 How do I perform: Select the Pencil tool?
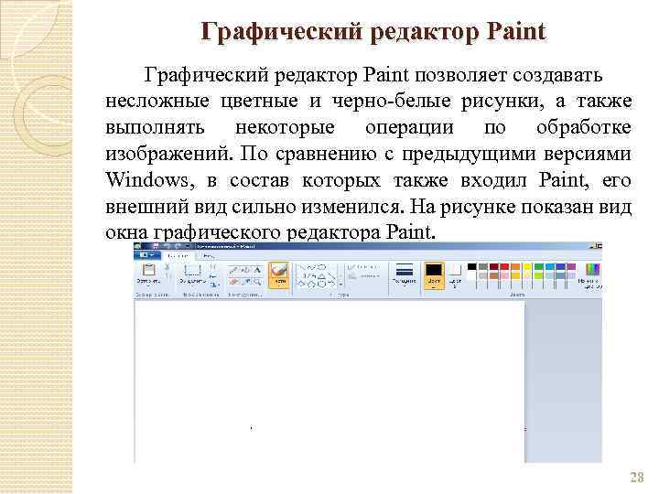pyautogui.click(x=233, y=271)
